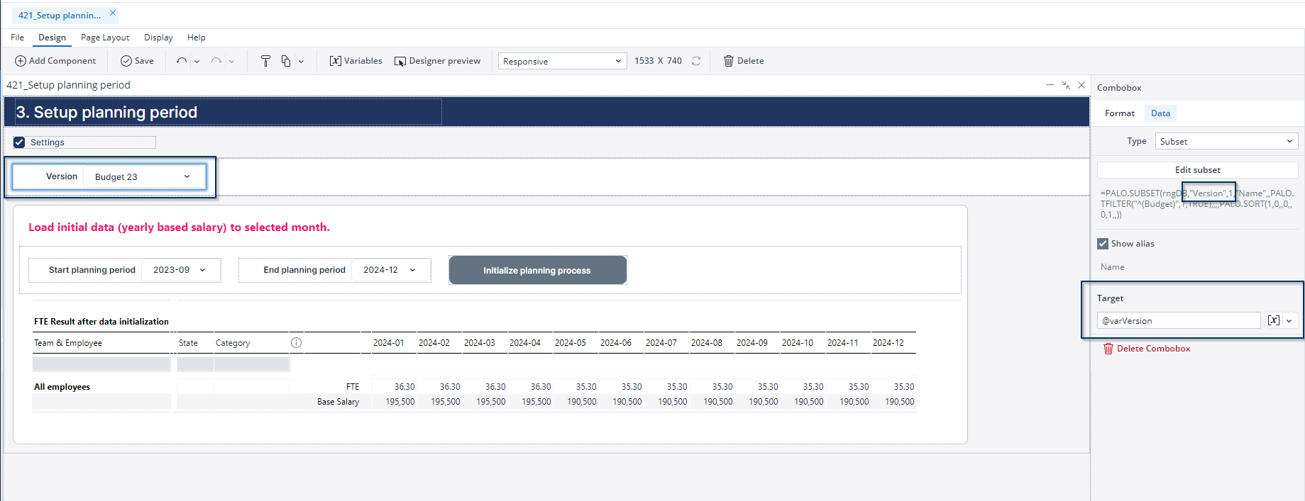Open the Page Layout menu

[105, 38]
